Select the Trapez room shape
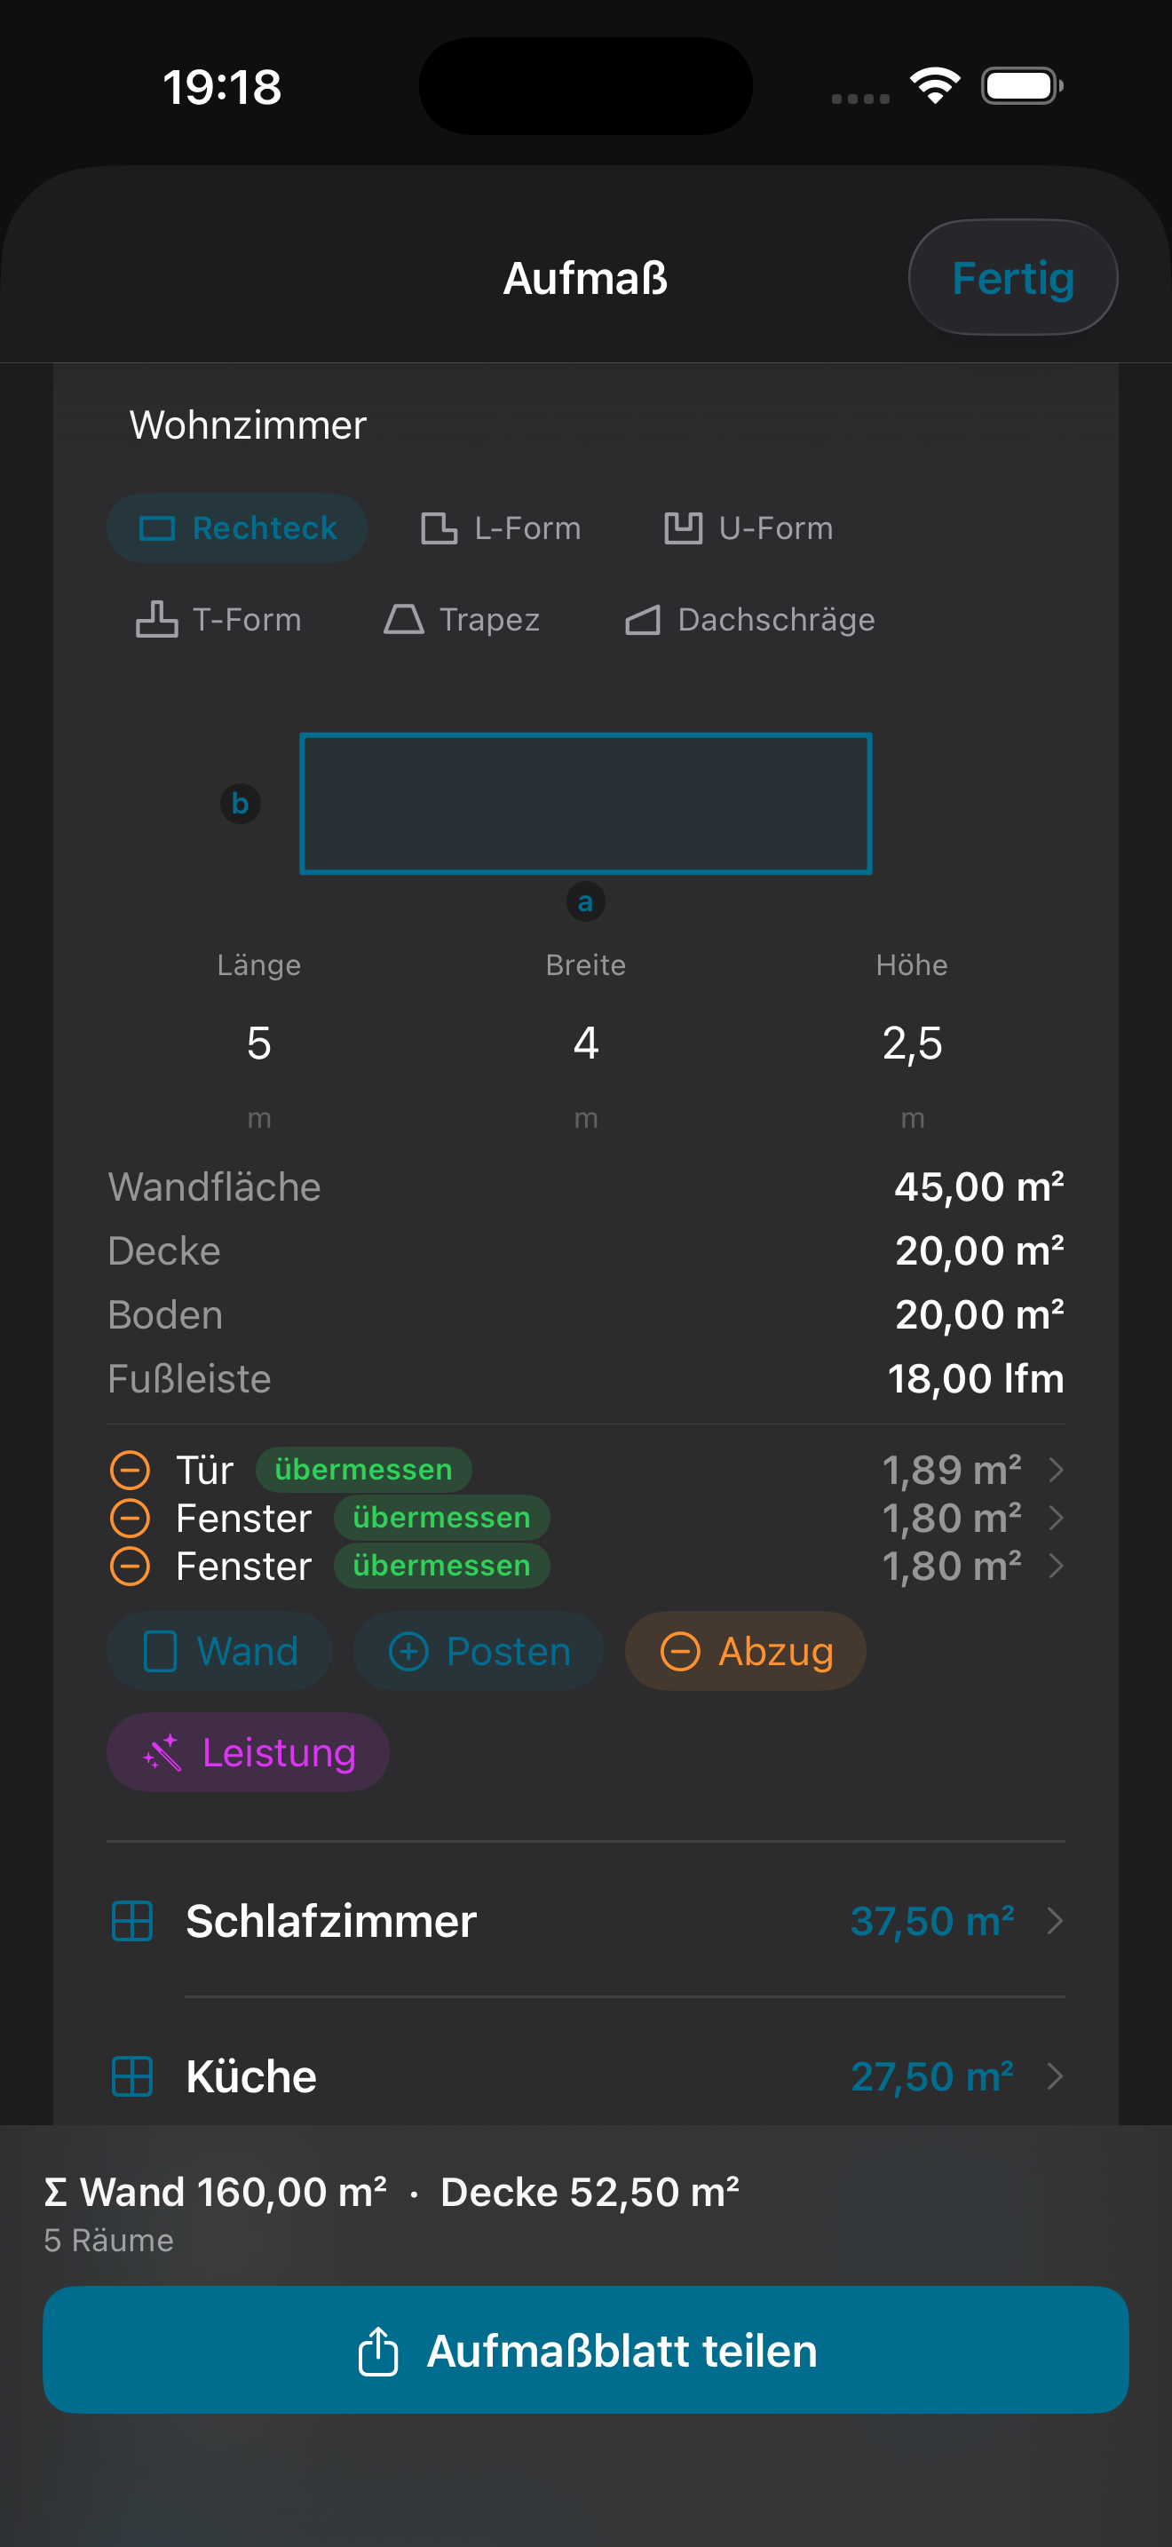 coord(462,620)
